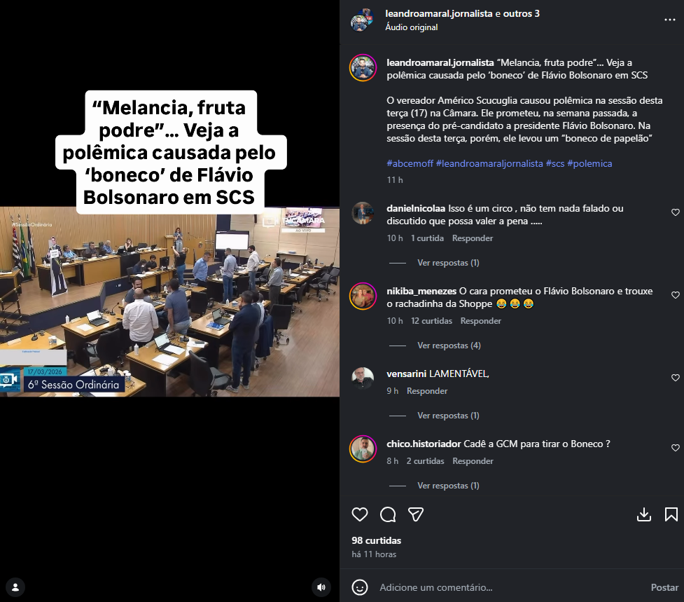Click the Postar button
This screenshot has width=684, height=602.
pos(664,587)
